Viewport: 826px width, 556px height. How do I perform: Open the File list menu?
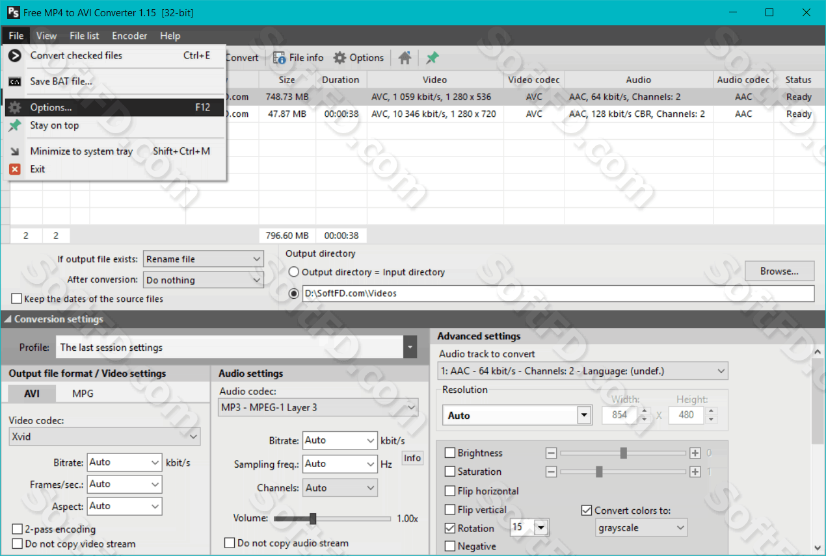pyautogui.click(x=85, y=36)
